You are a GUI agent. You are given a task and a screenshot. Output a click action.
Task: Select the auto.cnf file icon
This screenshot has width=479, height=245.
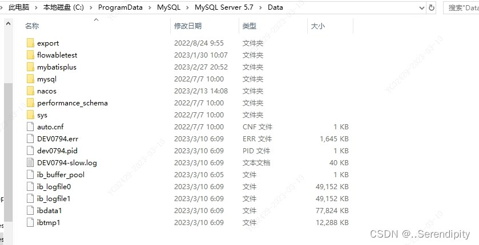click(x=30, y=126)
